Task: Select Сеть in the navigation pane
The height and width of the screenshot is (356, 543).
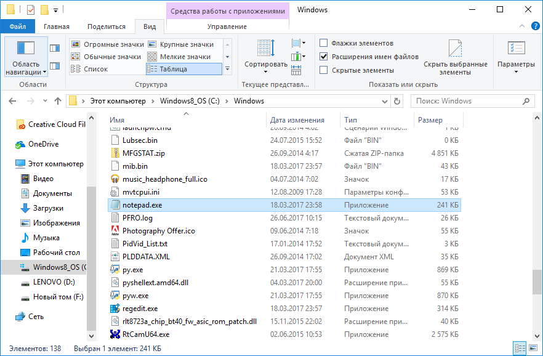Action: click(x=30, y=317)
